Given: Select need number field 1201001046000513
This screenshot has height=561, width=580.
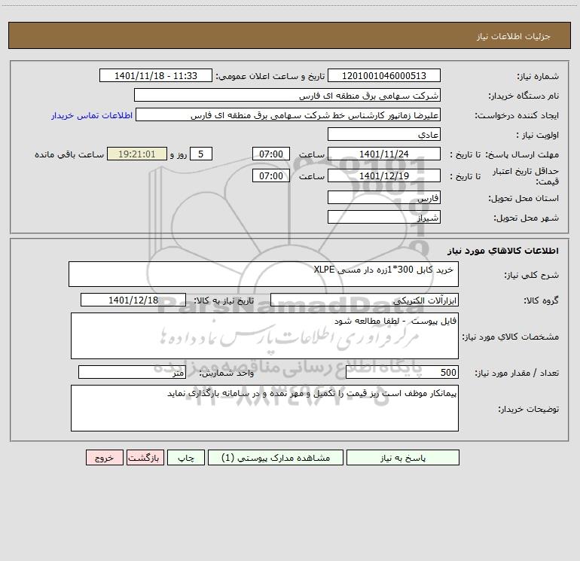Looking at the screenshot, I should tap(384, 75).
